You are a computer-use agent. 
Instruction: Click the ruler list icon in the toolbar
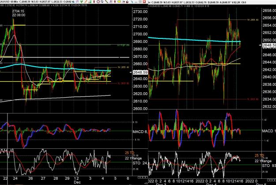(x=111, y=2)
